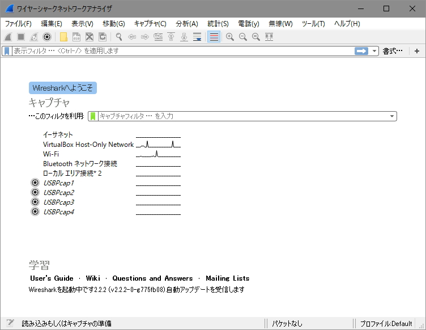Image resolution: width=426 pixels, height=330 pixels.
Task: Click the resize columns icon
Action: [269, 37]
